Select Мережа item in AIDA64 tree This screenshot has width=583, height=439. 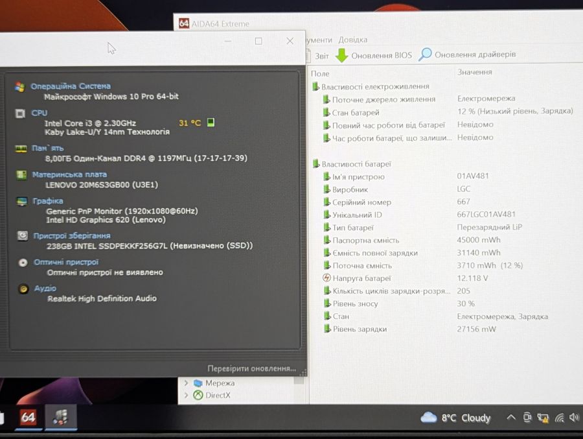pyautogui.click(x=214, y=383)
